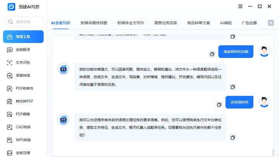
Task: Open the AI编程 tab
Action: click(x=226, y=23)
